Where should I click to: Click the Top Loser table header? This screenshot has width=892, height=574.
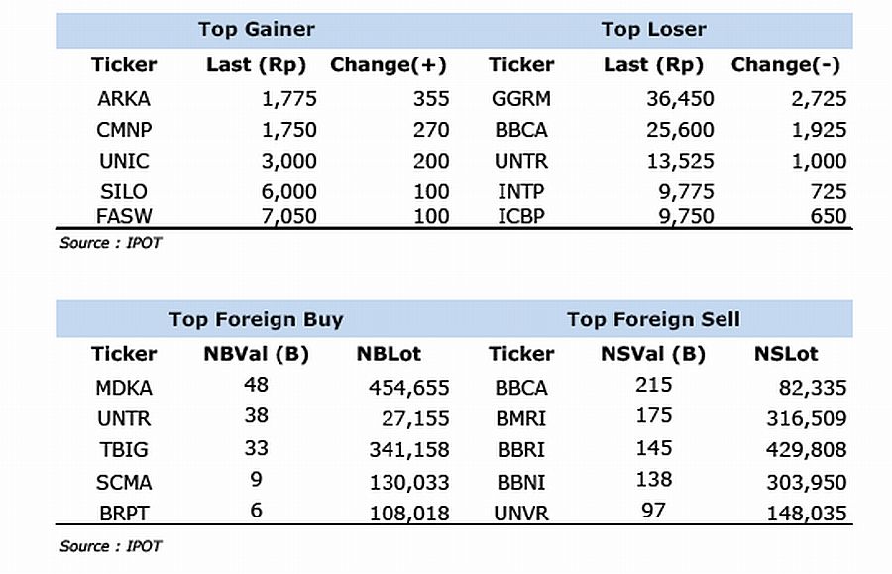click(x=653, y=29)
